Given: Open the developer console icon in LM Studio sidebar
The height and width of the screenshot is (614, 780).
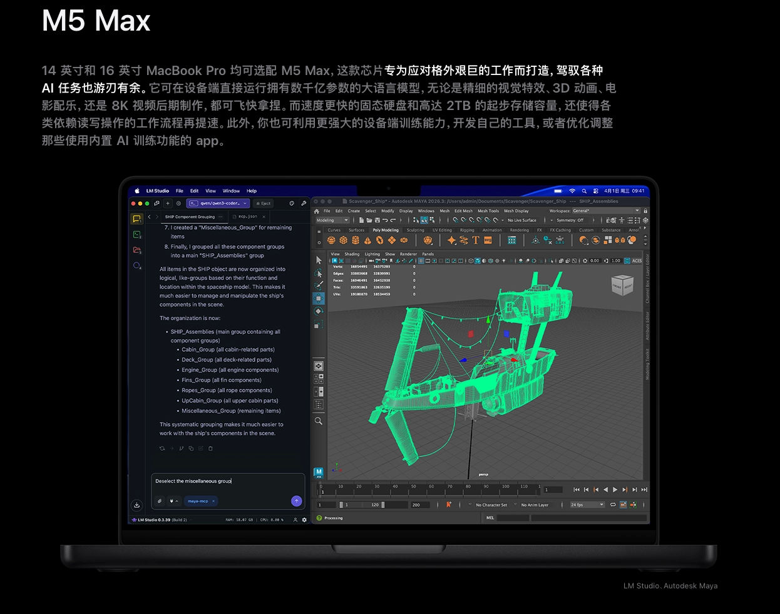Looking at the screenshot, I should click(x=137, y=234).
